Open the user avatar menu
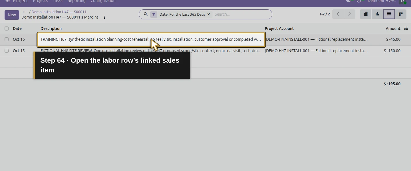The height and width of the screenshot is (171, 411). 402,1
